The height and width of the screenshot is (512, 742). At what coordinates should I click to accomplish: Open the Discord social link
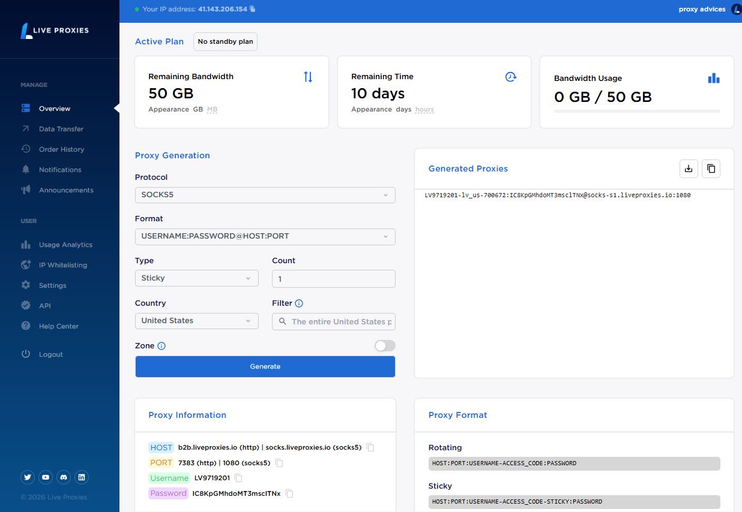point(64,477)
